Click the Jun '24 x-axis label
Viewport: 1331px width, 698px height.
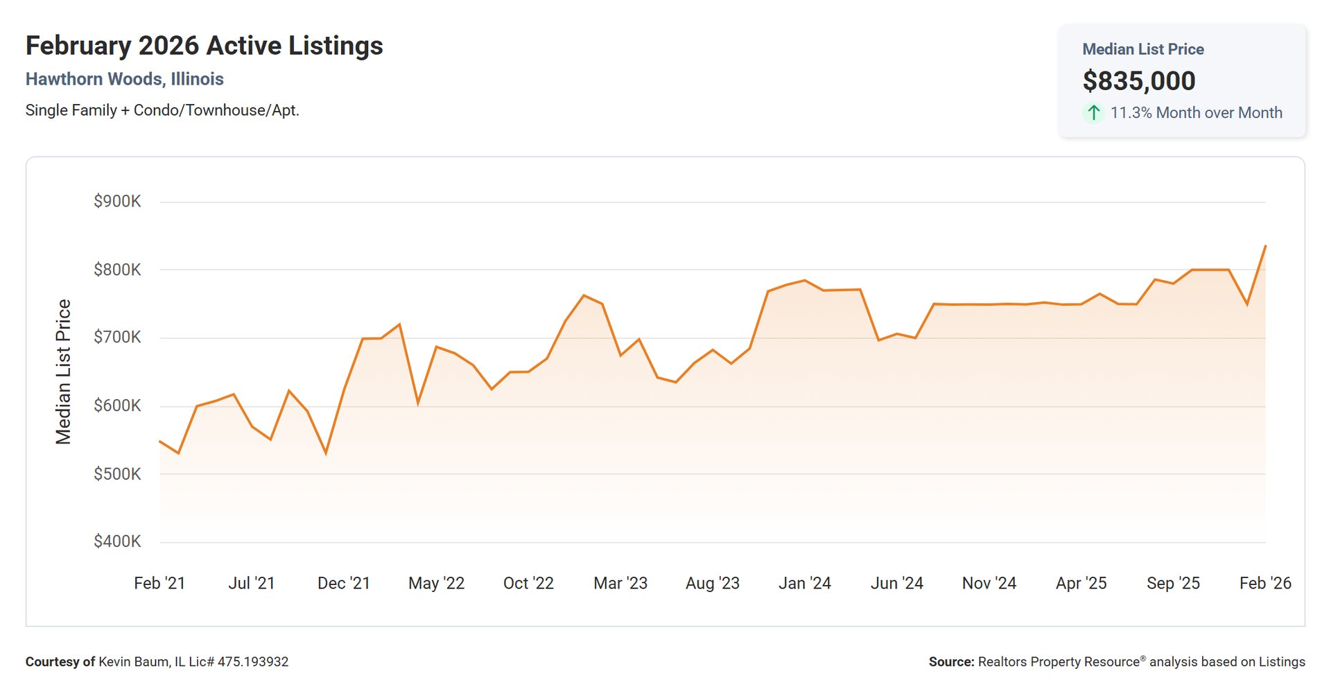coord(896,583)
